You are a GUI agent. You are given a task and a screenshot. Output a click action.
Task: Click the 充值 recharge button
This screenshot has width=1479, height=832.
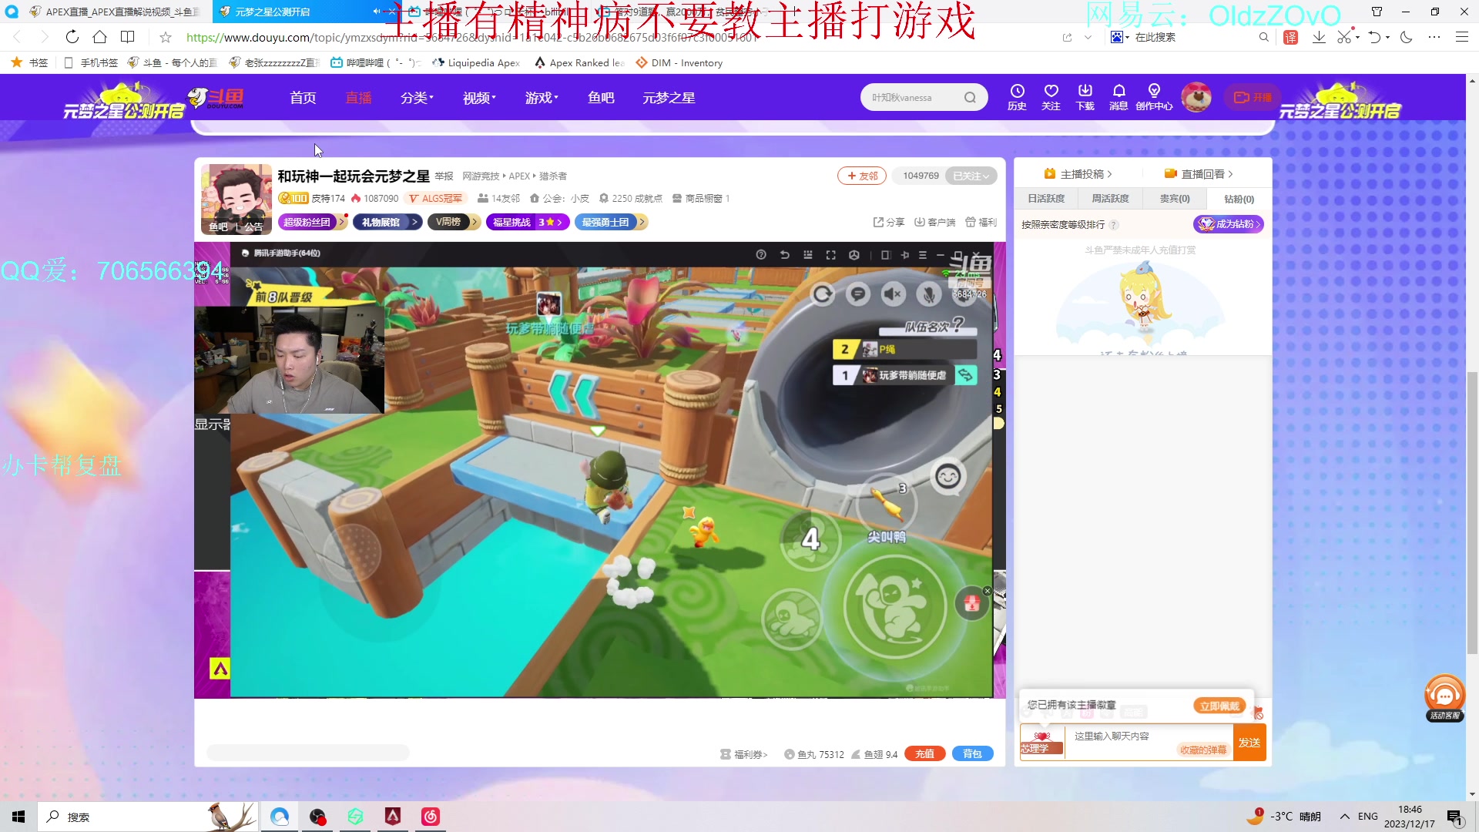924,754
